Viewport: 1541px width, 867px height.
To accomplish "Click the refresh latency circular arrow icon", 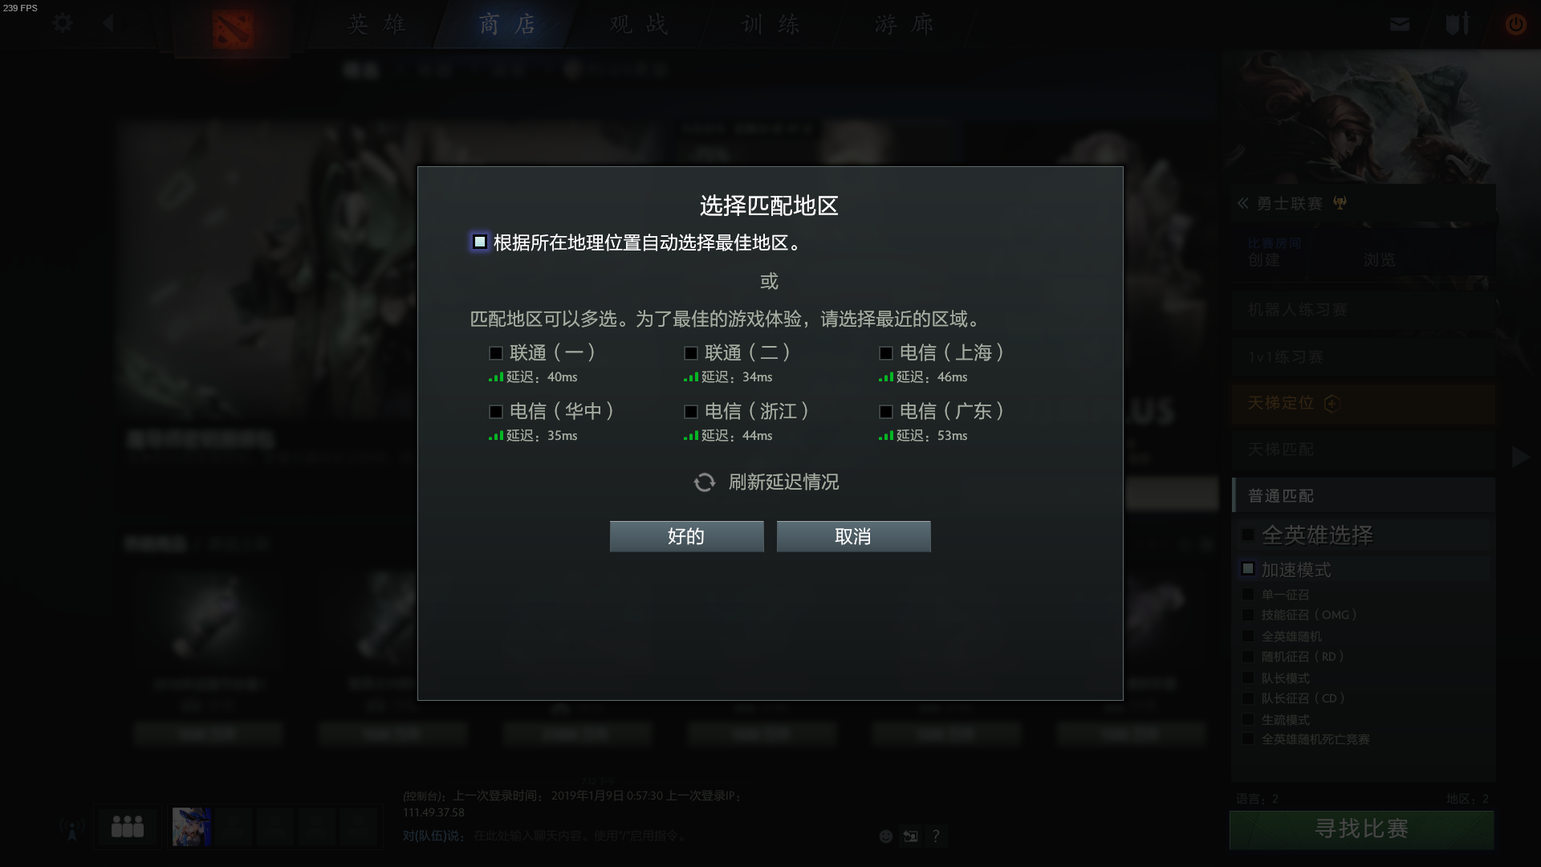I will pyautogui.click(x=704, y=482).
